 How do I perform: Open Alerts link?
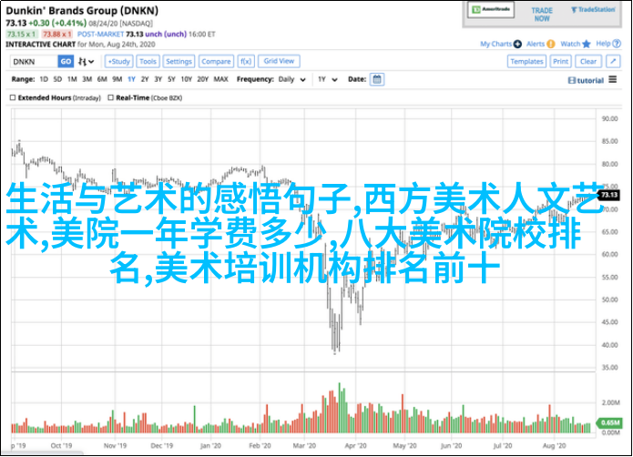click(536, 44)
